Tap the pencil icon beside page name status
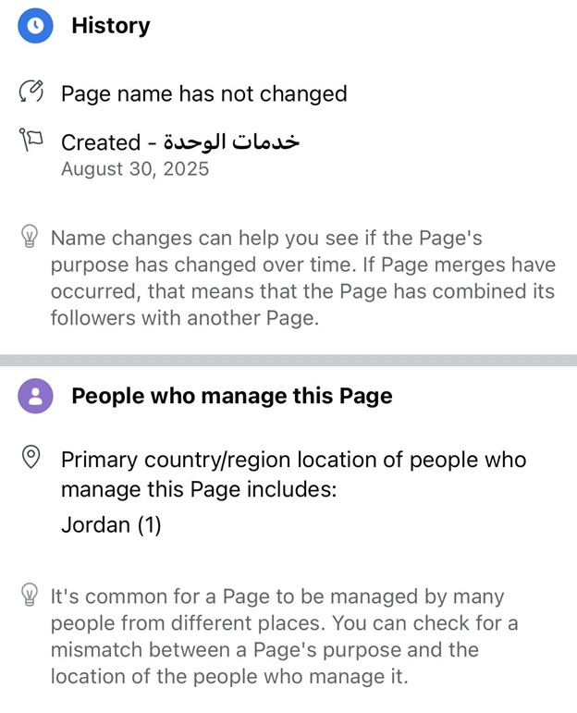577x713 pixels. (x=31, y=92)
